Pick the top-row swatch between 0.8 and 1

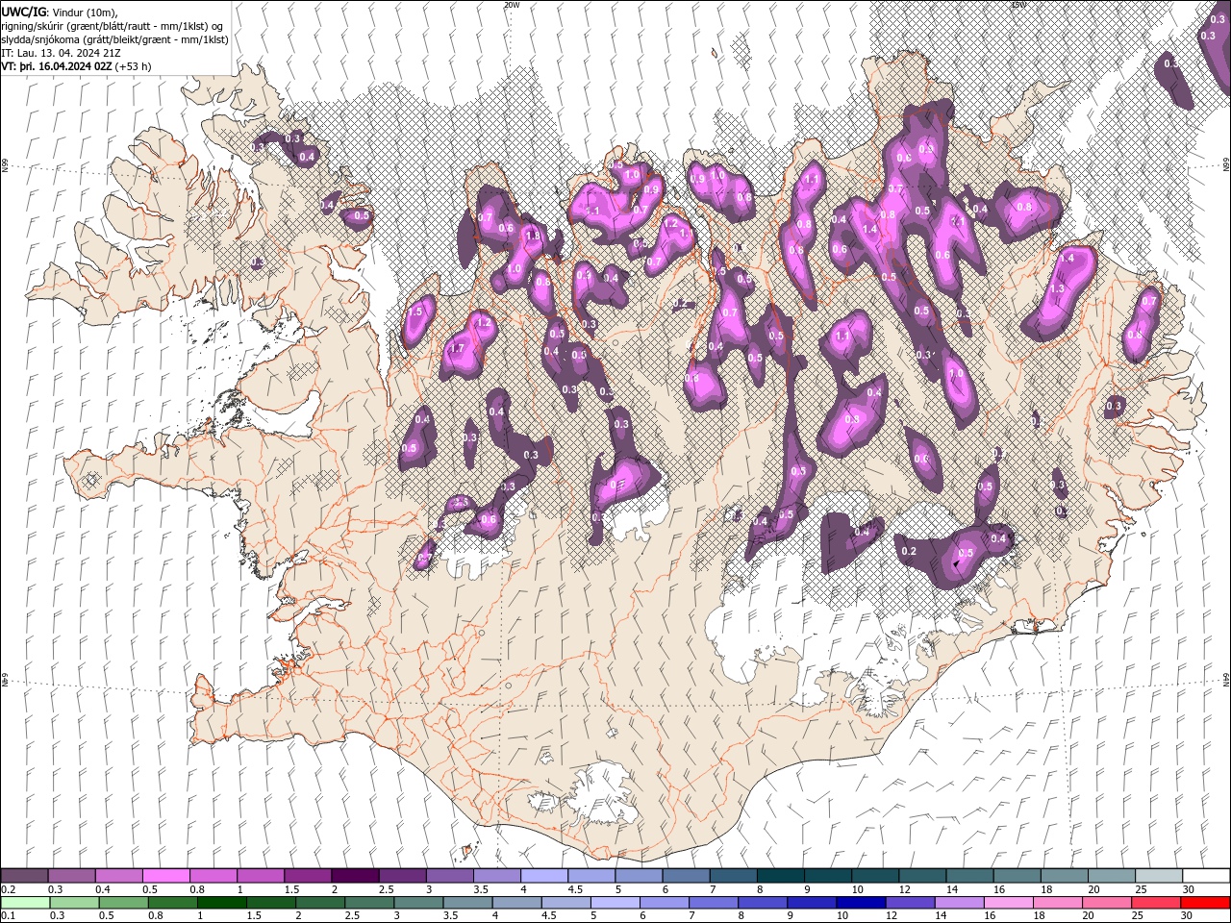click(213, 876)
